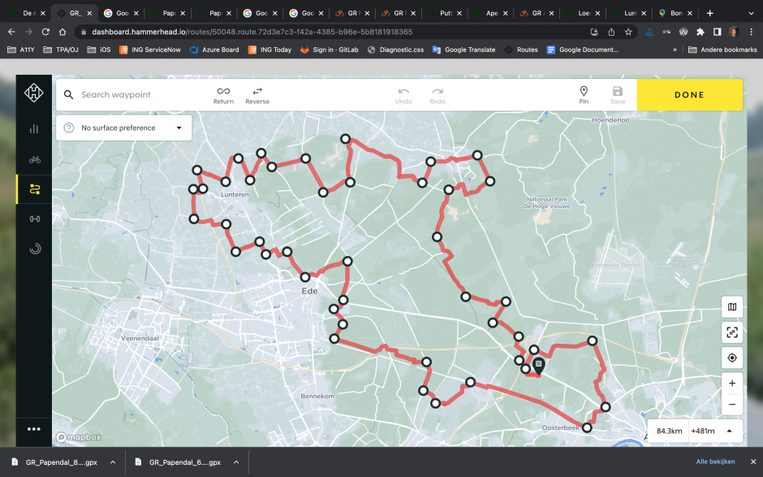Open the GR_Papendal_8 download options chevron
763x477 pixels.
pos(113,462)
